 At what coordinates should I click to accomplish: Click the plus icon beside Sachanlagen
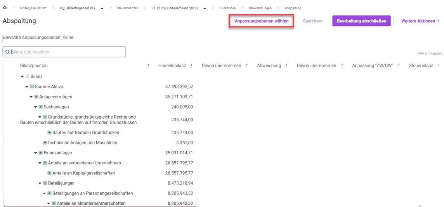[41, 107]
